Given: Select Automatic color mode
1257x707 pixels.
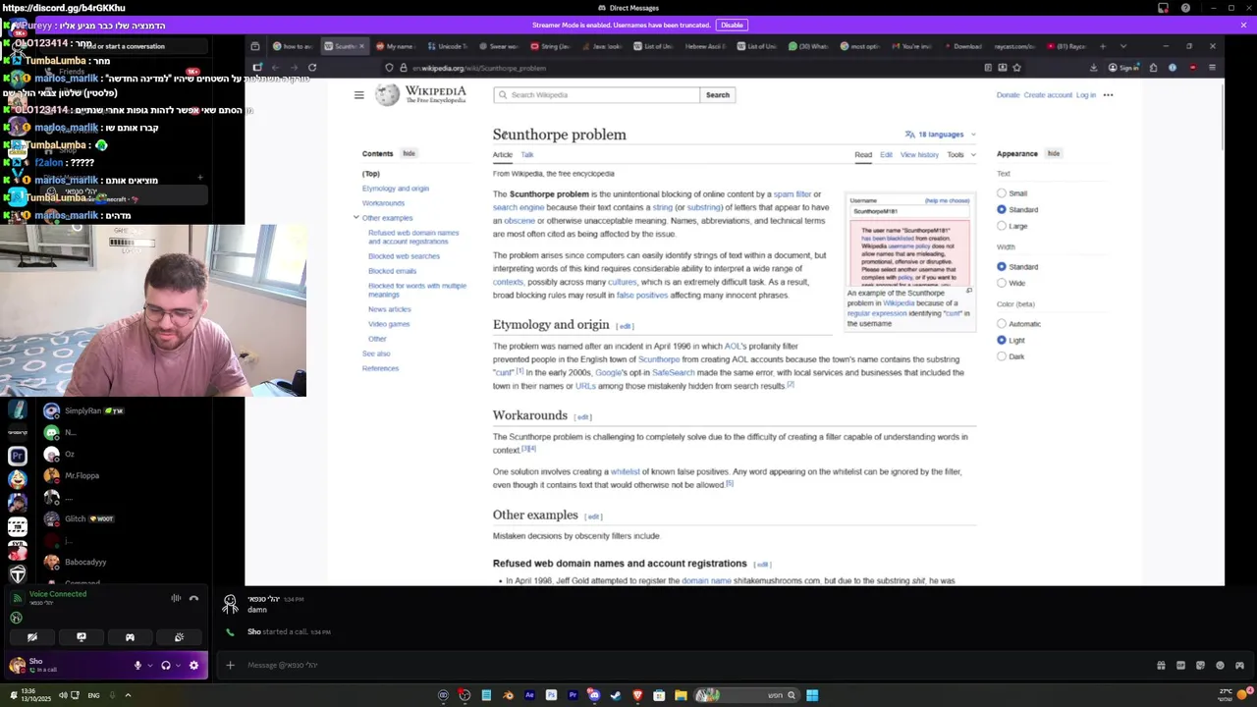Looking at the screenshot, I should [x=1002, y=323].
